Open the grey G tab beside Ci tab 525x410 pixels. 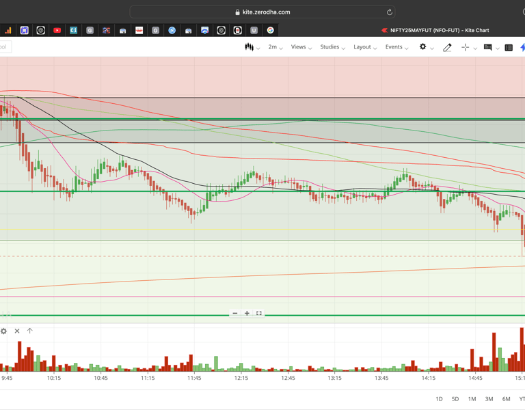click(x=90, y=31)
